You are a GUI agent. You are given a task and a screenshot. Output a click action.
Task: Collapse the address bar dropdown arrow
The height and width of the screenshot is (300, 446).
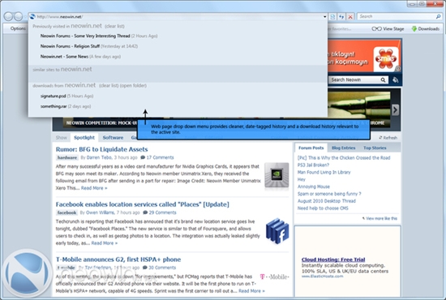(x=324, y=17)
